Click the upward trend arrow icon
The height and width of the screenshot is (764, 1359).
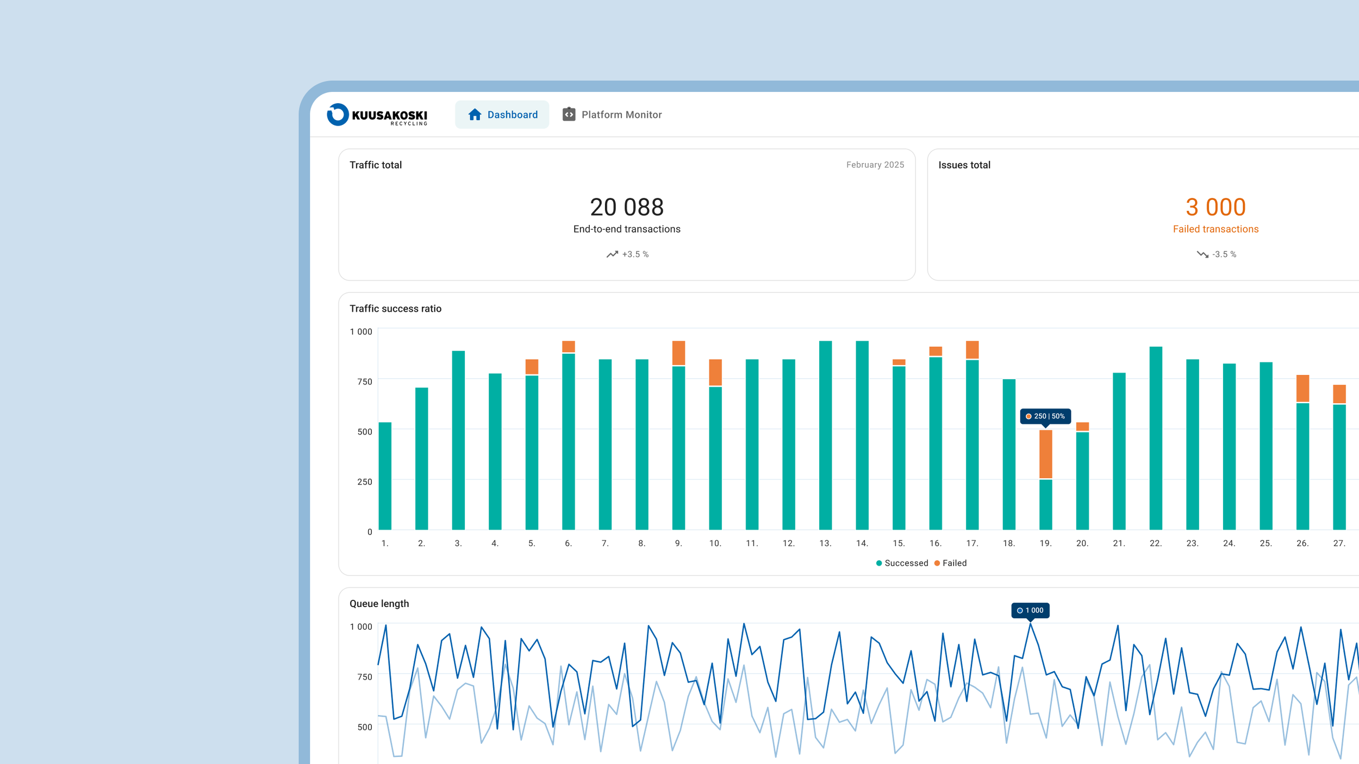612,254
